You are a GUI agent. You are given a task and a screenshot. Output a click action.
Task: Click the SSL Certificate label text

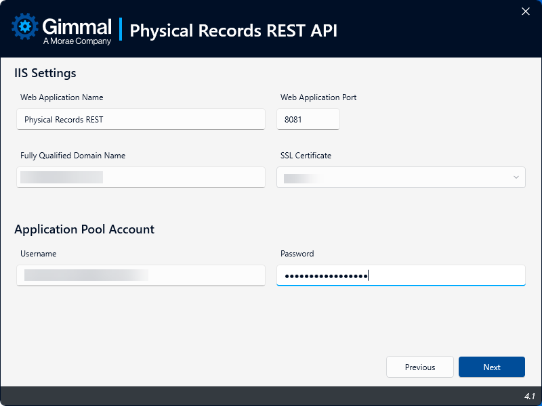coord(306,156)
